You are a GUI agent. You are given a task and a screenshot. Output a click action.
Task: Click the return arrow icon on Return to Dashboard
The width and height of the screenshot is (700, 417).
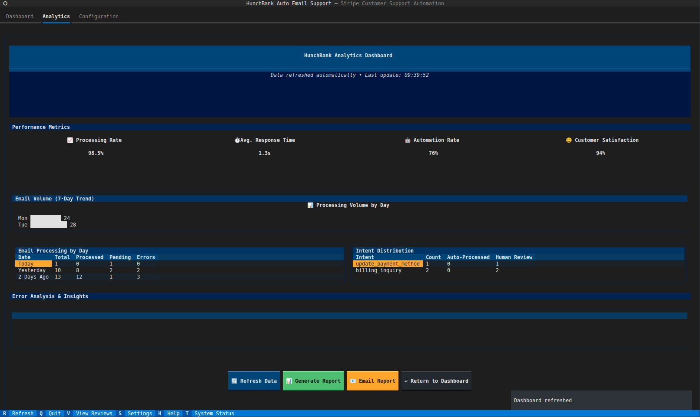click(406, 381)
